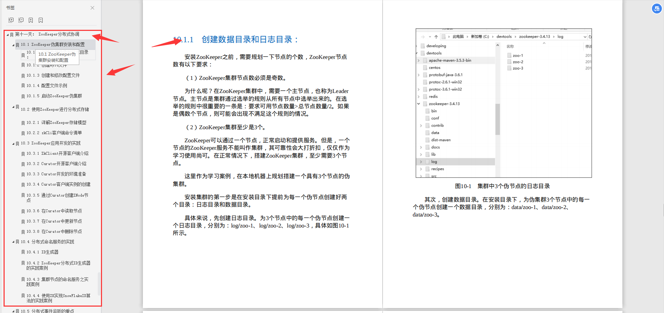Screen dimensions: 664x313
Task: Click zoo-1 folder in the figure
Action: pos(518,56)
